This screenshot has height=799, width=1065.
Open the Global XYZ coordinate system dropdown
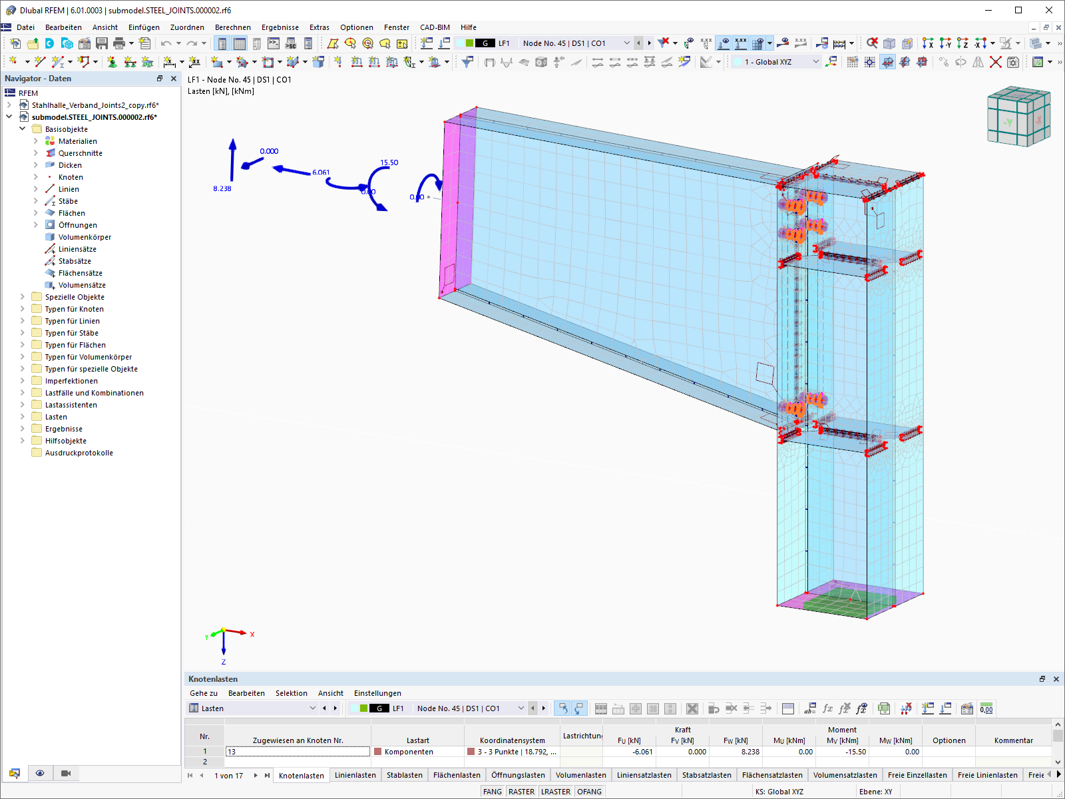click(x=816, y=62)
